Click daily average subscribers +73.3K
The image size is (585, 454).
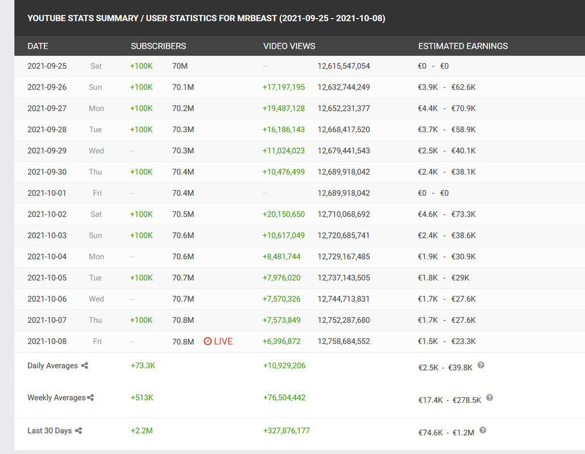(143, 365)
